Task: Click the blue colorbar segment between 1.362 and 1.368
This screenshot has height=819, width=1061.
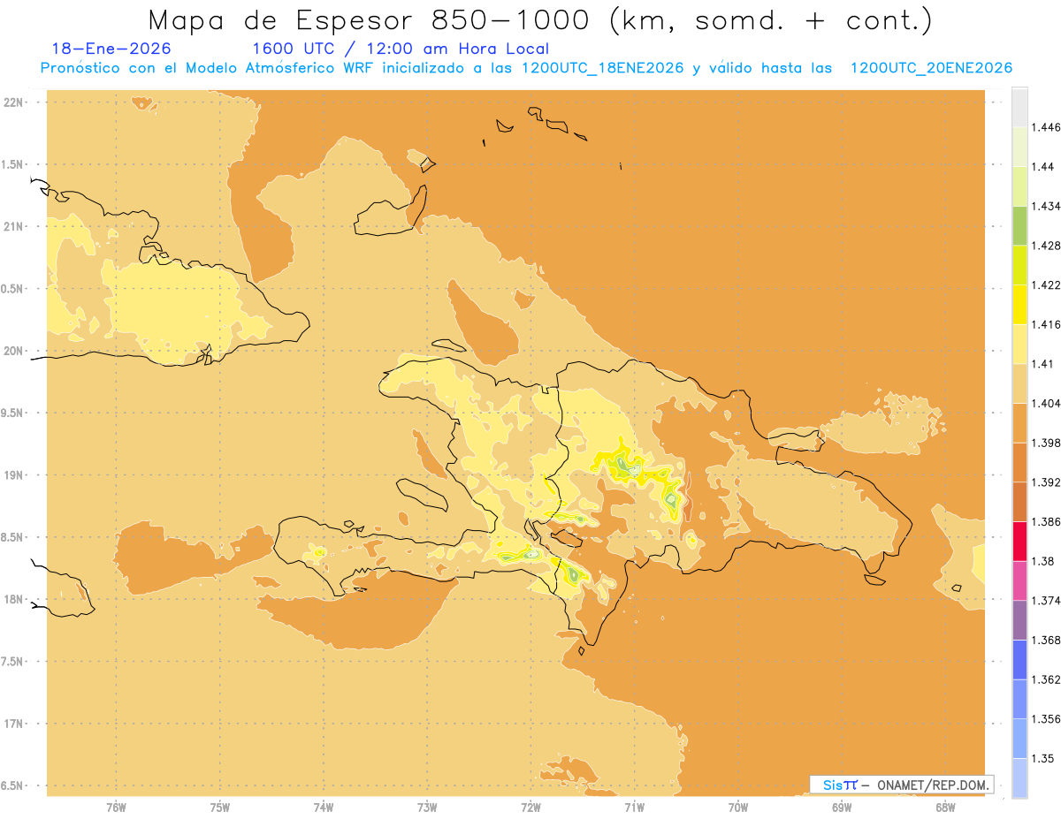Action: (1019, 659)
